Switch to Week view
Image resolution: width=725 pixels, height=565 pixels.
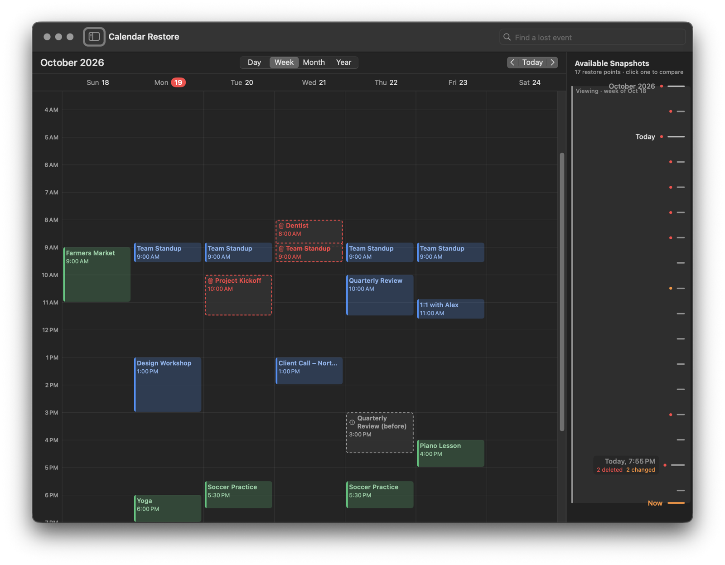(x=284, y=63)
